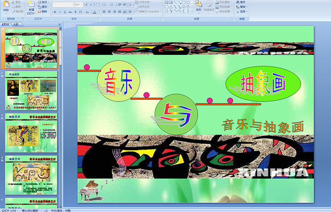Toggle Strikethrough (abc) formatting
Viewport: 331px width, 212px height.
(x=70, y=12)
